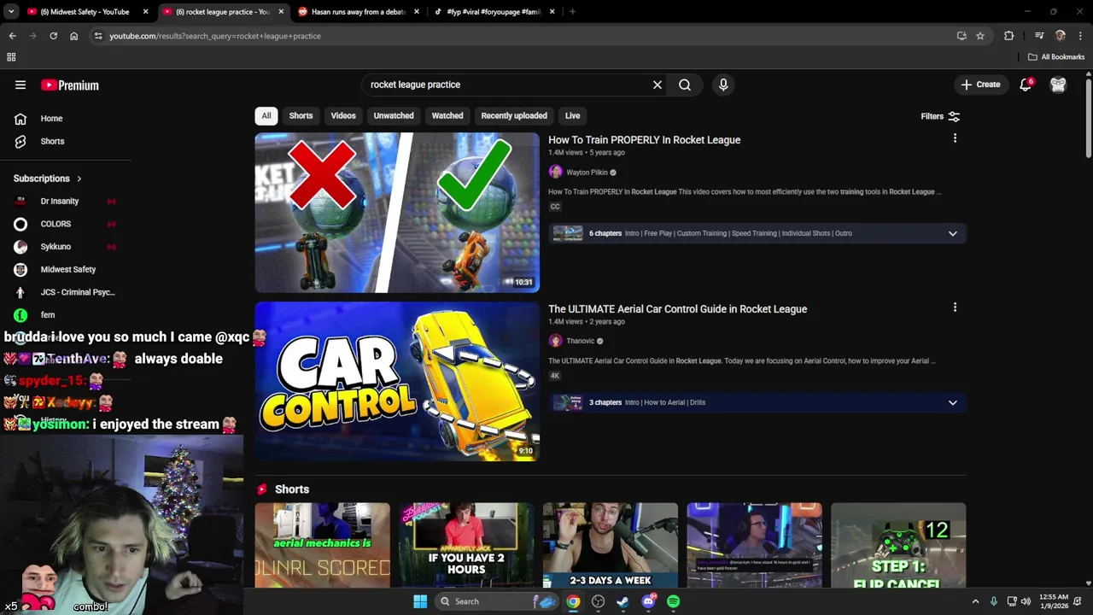Open Chrome home page button
The height and width of the screenshot is (615, 1093).
tap(73, 36)
